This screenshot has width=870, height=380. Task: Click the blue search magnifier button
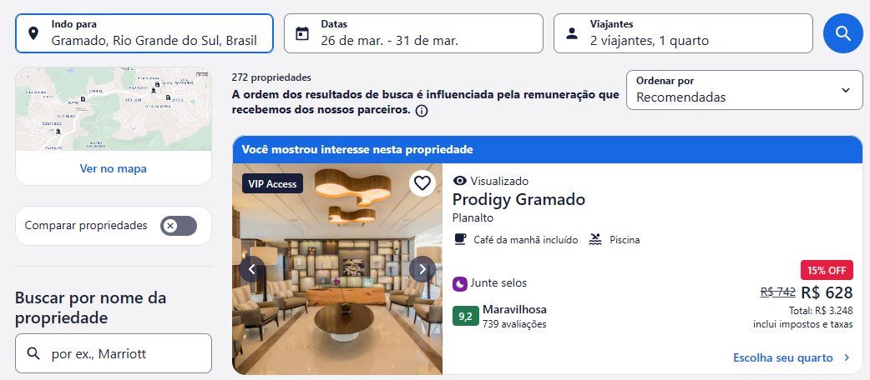[x=842, y=33]
